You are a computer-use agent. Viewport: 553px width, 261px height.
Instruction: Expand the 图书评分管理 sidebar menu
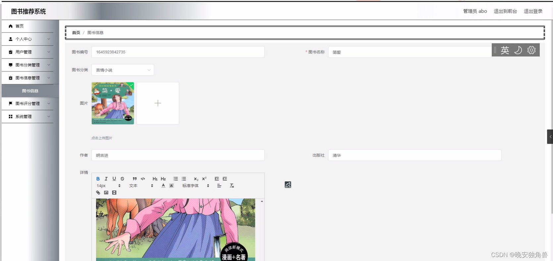pyautogui.click(x=27, y=103)
